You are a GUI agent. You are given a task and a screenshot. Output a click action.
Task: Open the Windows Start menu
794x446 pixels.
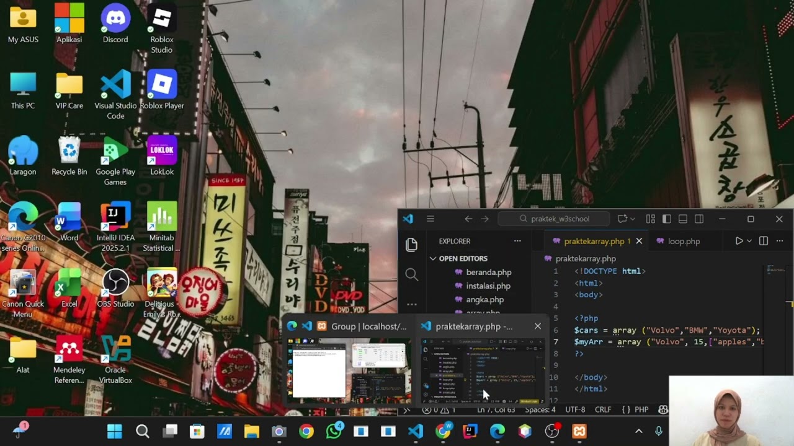point(115,431)
